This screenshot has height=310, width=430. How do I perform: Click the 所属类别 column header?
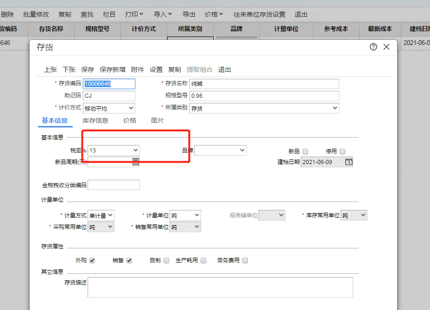click(190, 29)
